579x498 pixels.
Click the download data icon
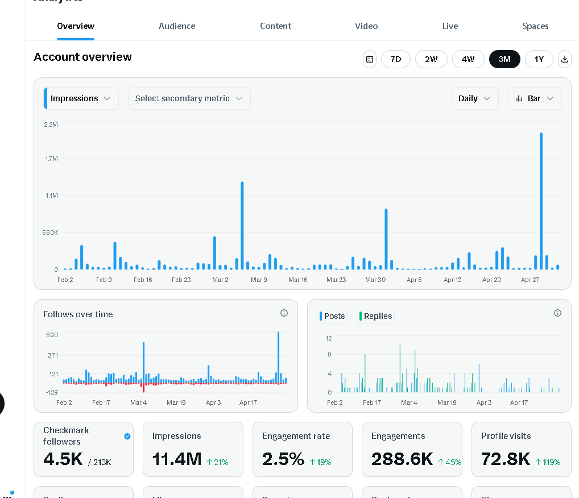[x=565, y=59]
